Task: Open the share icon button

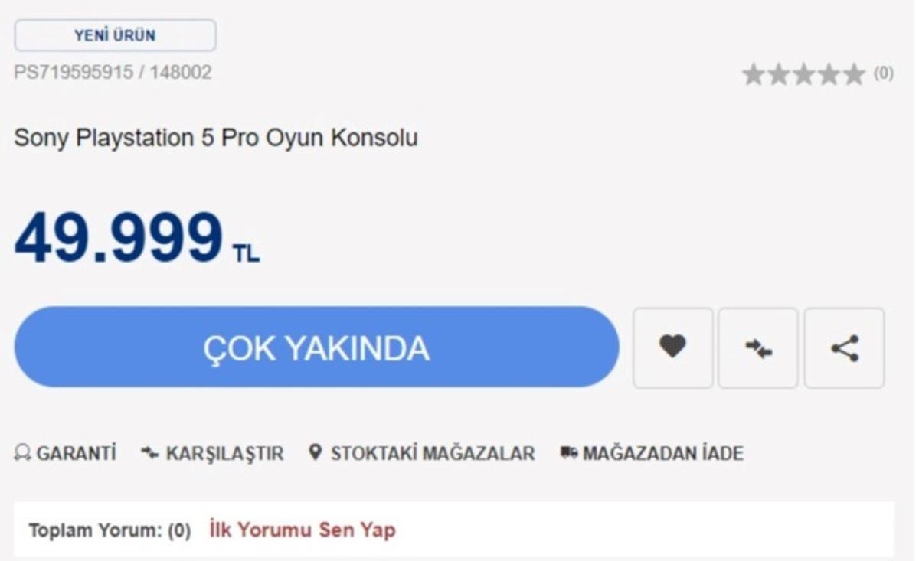Action: [x=845, y=348]
